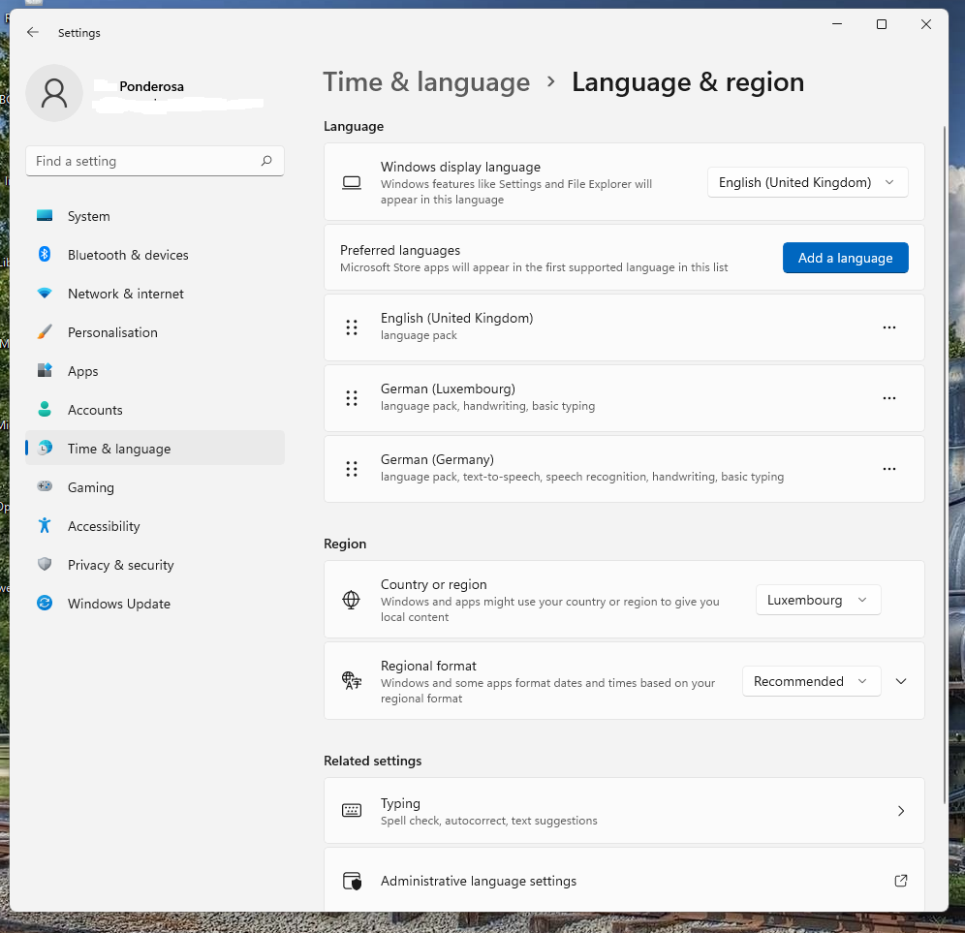Click the Regional format translate icon
Viewport: 965px width, 933px height.
pyautogui.click(x=352, y=681)
